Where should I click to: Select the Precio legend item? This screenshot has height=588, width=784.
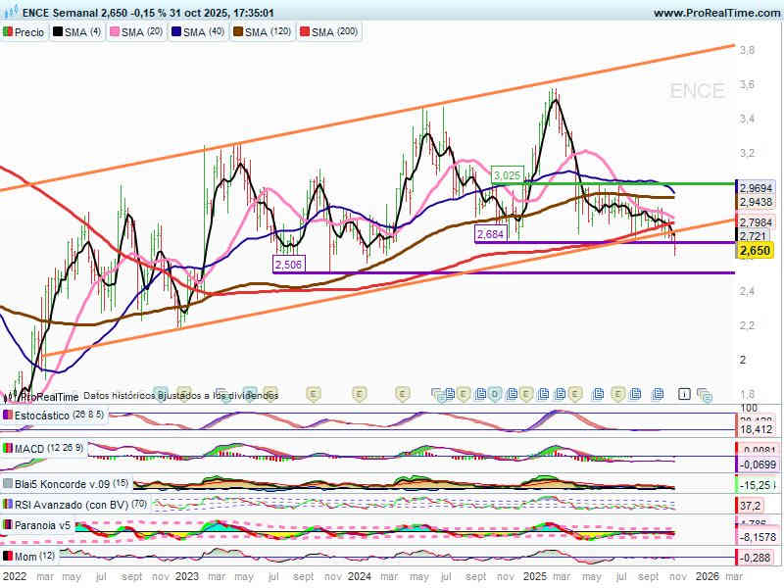coord(24,32)
